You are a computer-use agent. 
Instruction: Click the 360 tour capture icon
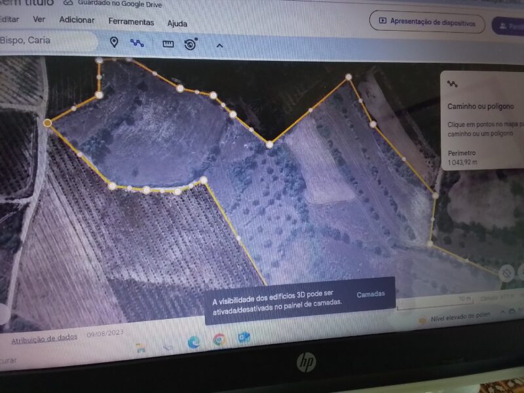pos(191,44)
